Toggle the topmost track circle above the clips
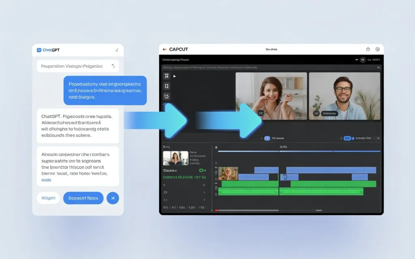The height and width of the screenshot is (259, 415). click(216, 163)
